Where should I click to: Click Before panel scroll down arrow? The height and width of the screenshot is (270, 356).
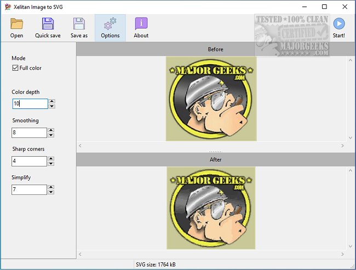(351, 137)
